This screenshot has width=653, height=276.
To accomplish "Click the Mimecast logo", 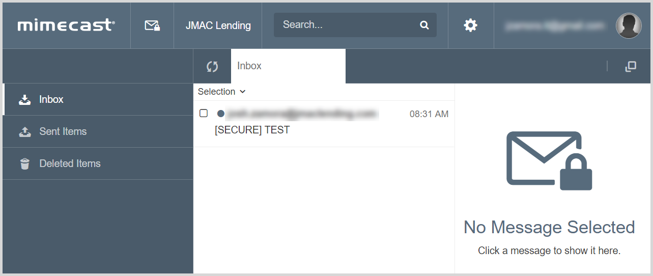I will click(x=66, y=25).
